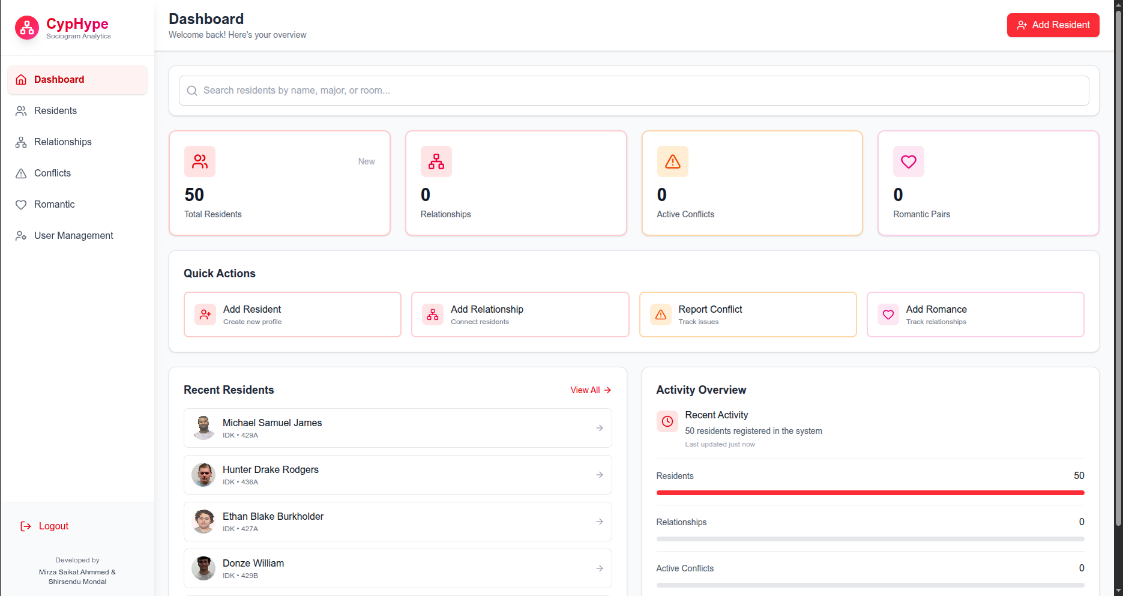Click the Romantic heart icon in sidebar
Screen dimensions: 1123x596
point(21,205)
